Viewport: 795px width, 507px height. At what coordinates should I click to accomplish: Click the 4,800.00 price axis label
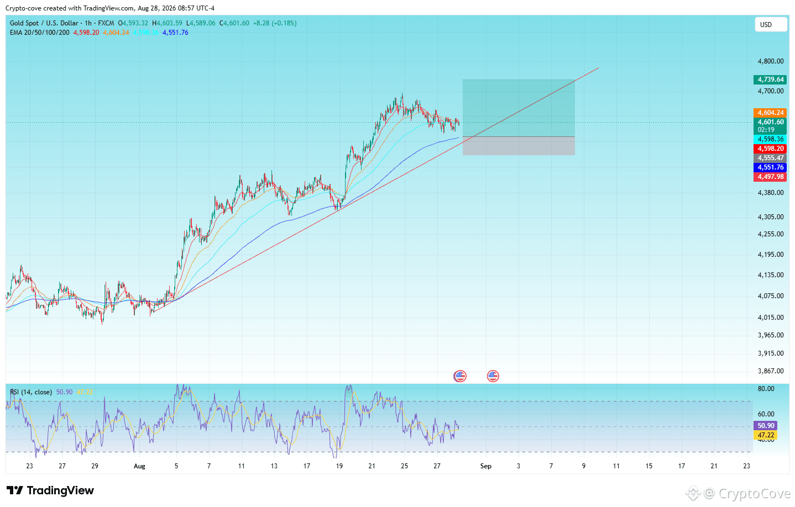coord(771,61)
